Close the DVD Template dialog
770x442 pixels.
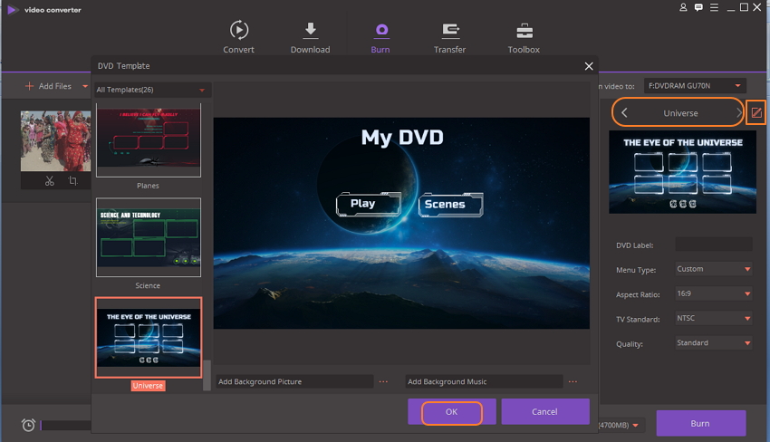pos(589,66)
